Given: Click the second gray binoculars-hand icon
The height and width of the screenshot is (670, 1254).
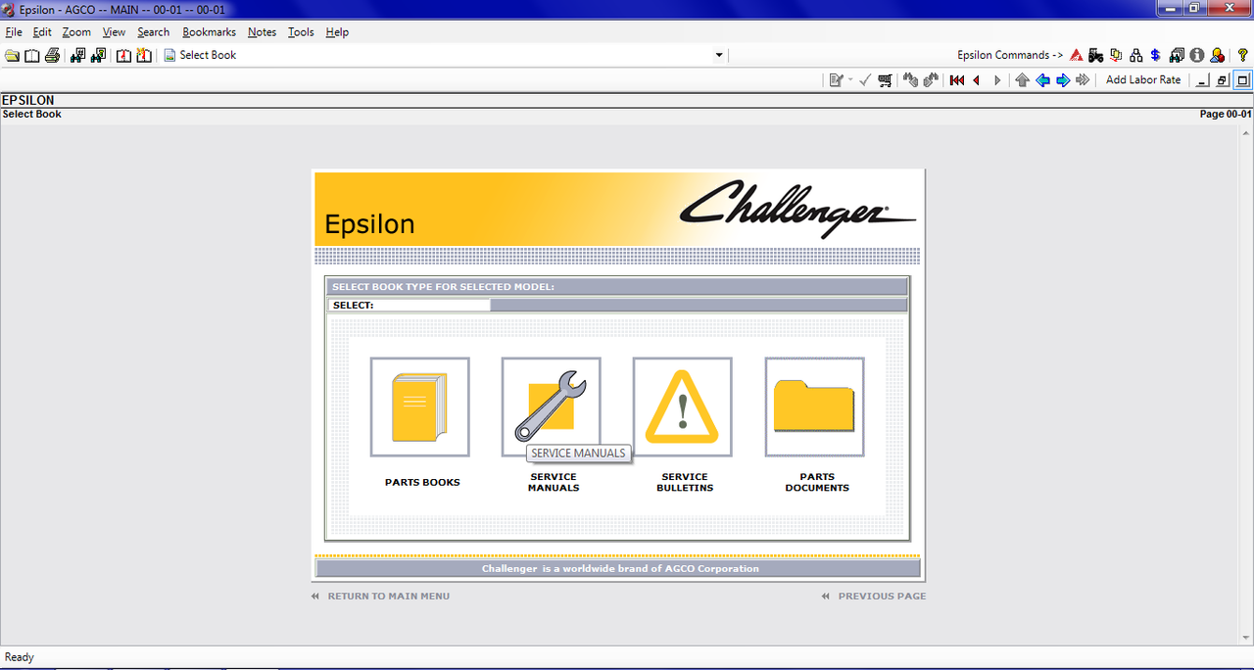Looking at the screenshot, I should point(931,80).
